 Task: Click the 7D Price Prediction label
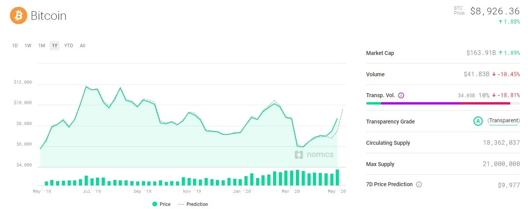tap(389, 184)
